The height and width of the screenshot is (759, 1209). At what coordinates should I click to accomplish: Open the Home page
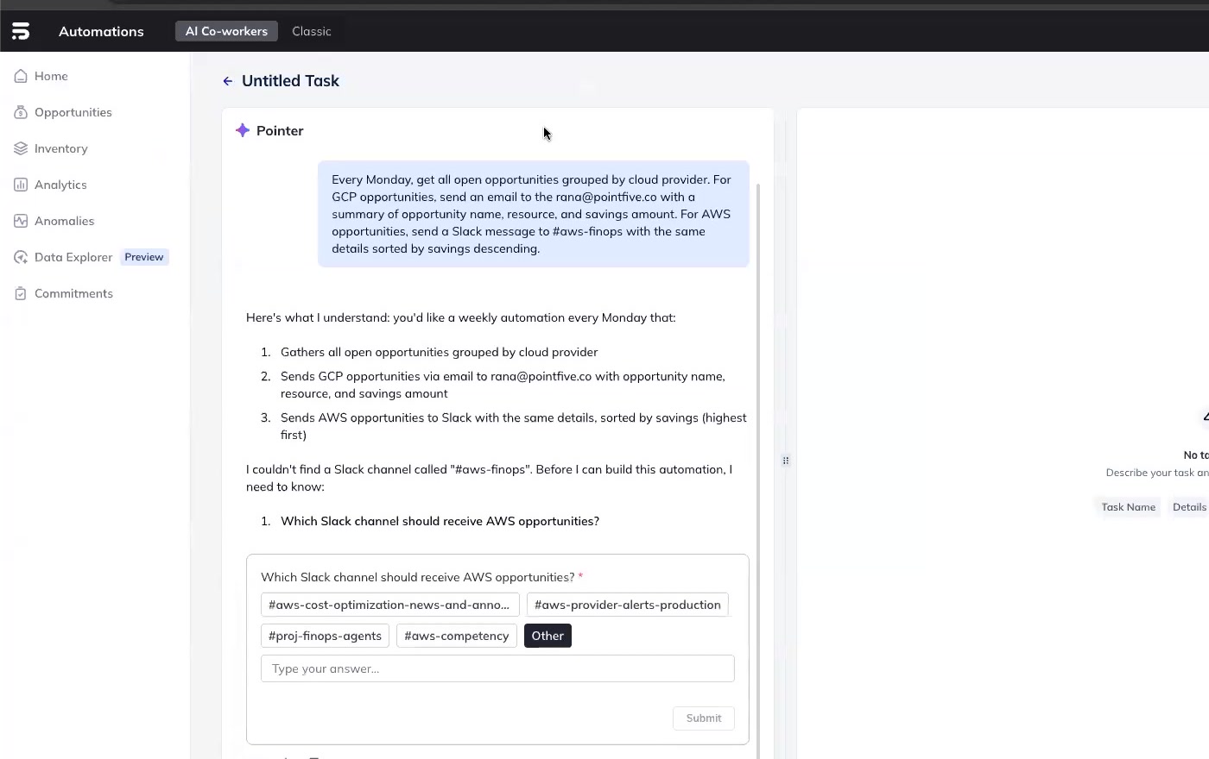(51, 76)
